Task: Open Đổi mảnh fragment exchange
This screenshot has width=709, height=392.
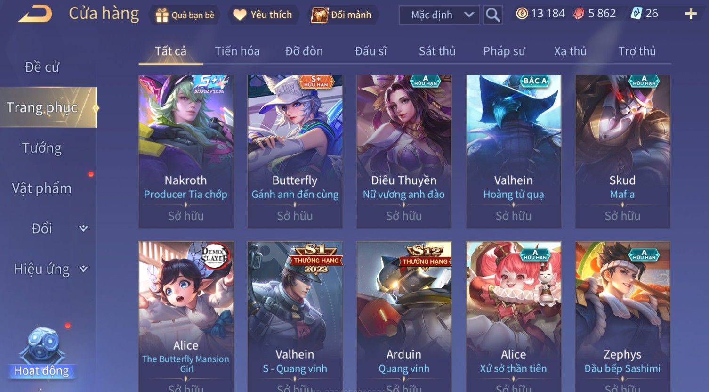Action: click(x=341, y=15)
